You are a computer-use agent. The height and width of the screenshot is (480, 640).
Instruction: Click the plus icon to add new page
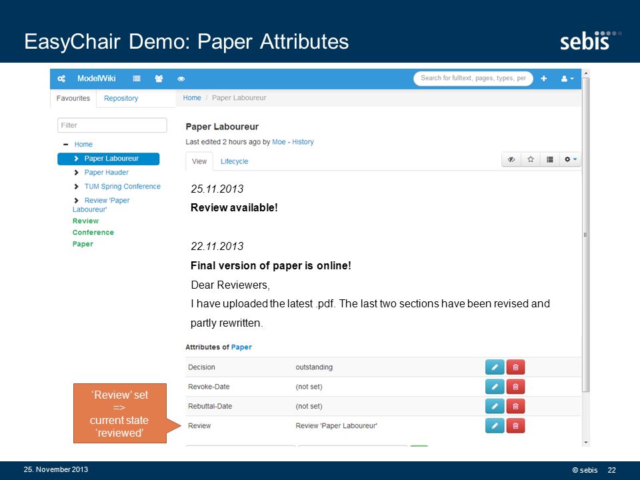tap(544, 79)
